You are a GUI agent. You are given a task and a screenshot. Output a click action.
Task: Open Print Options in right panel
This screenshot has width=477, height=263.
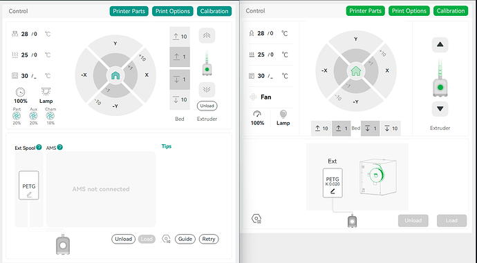(409, 11)
